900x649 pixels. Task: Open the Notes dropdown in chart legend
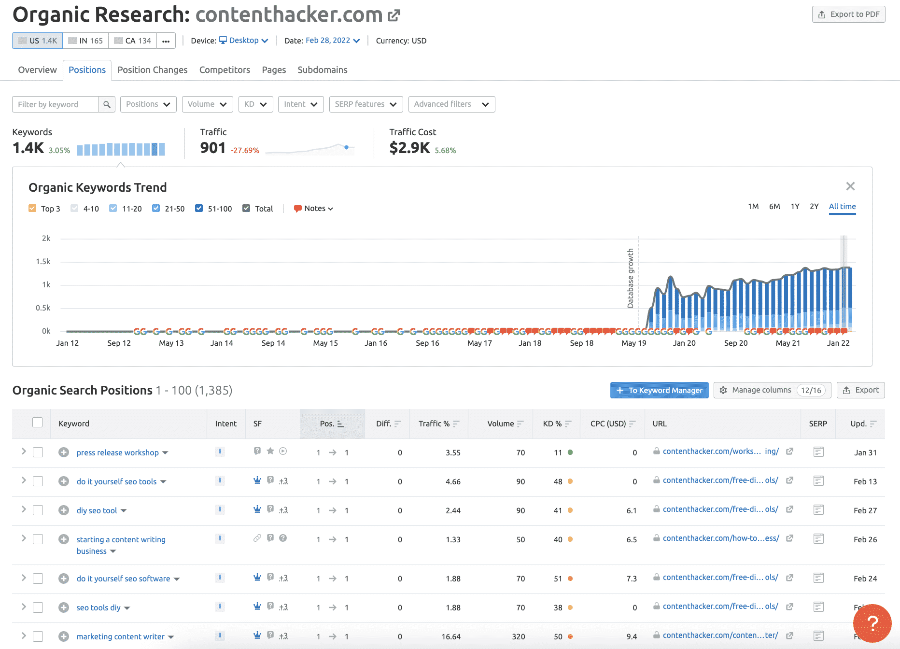click(314, 209)
